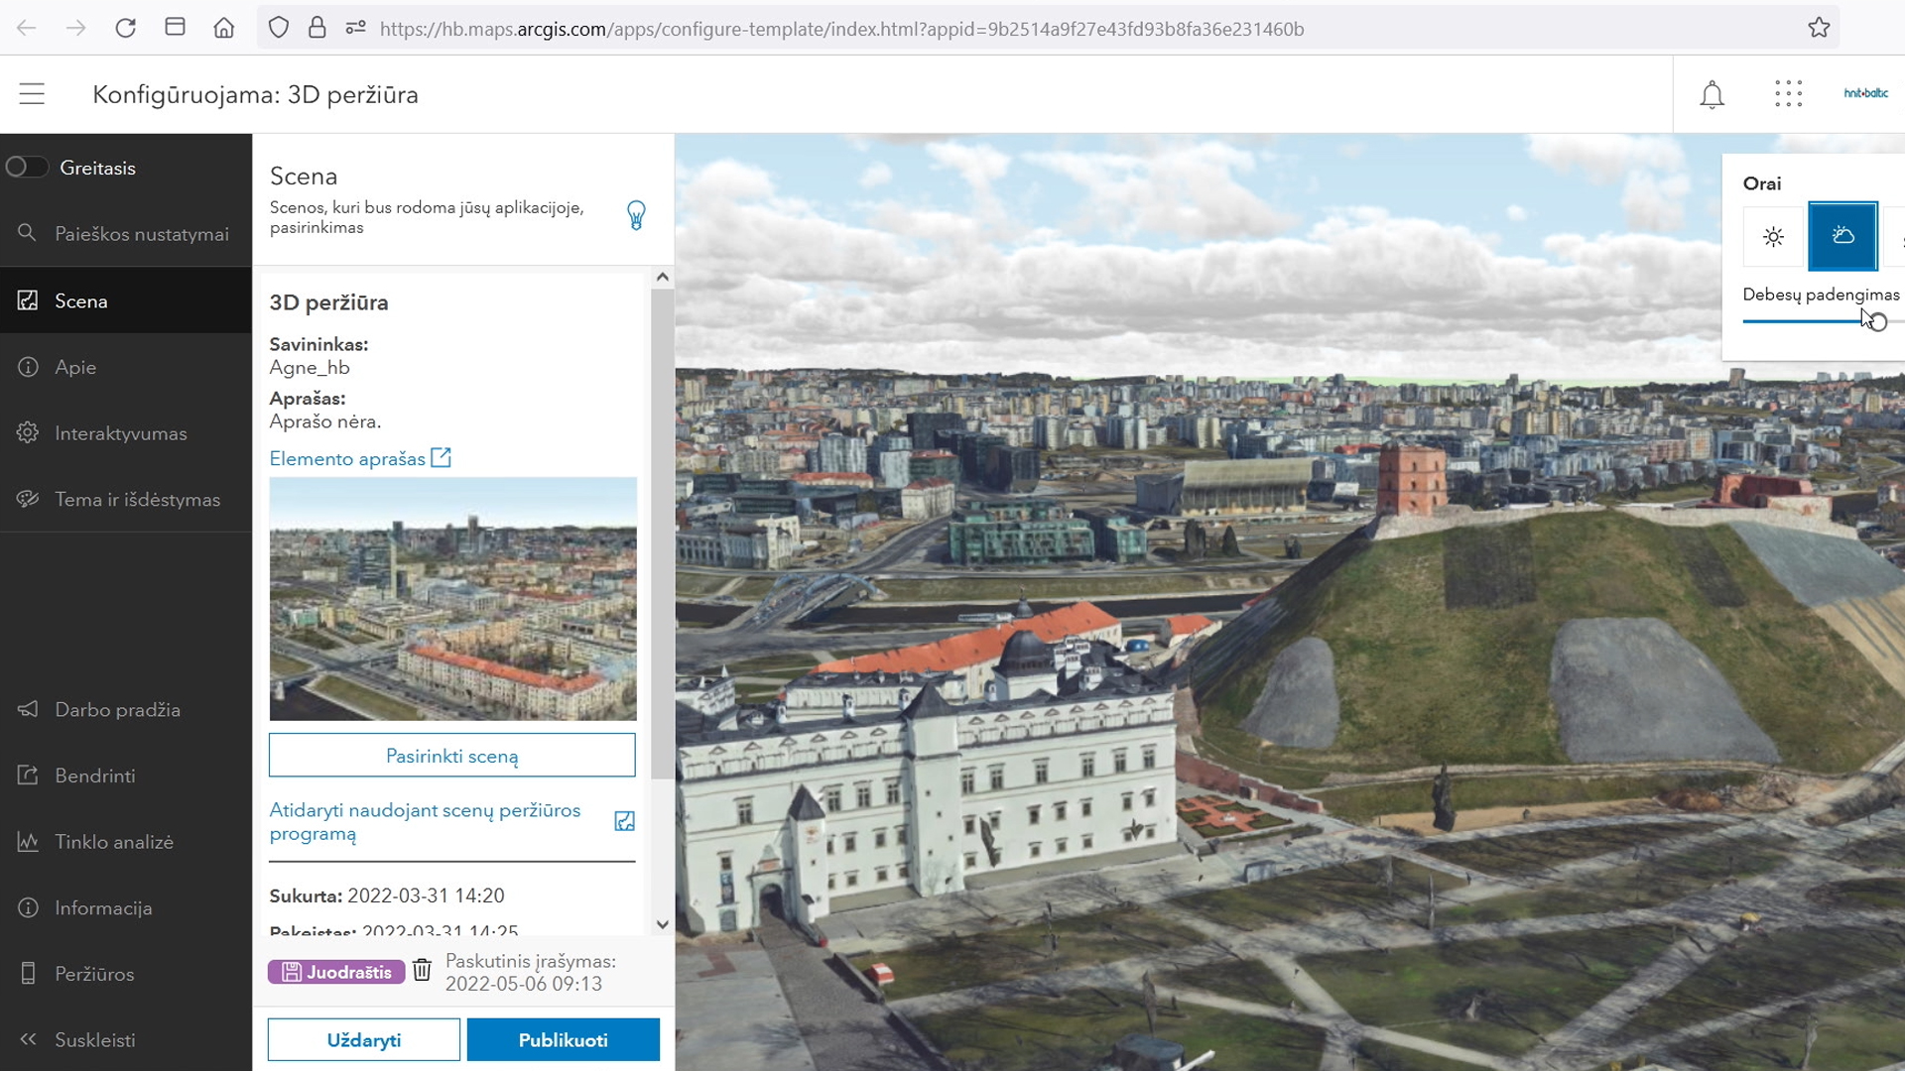The image size is (1905, 1071).
Task: Click the Publikuoti button
Action: click(563, 1039)
